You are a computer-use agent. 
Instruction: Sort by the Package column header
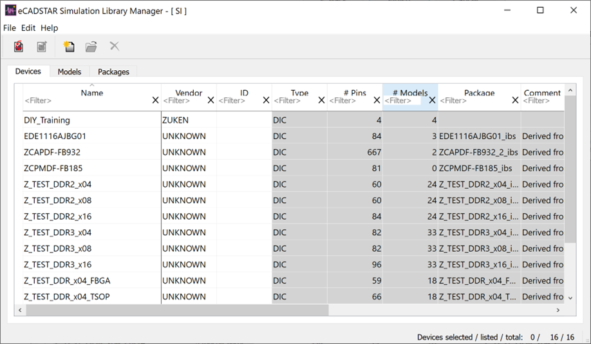(480, 93)
